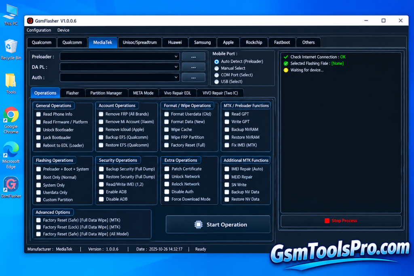Image resolution: width=414 pixels, height=276 pixels.
Task: Check Remove FRP (All Brands)
Action: click(101, 114)
